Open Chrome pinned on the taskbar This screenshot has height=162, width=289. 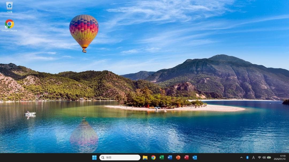click(x=153, y=157)
